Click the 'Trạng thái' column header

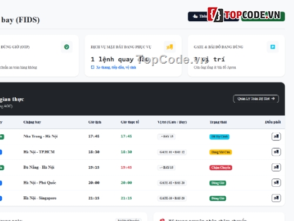[x=218, y=122]
